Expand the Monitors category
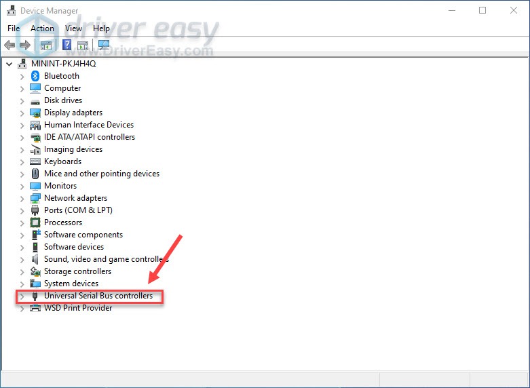The image size is (530, 388). coord(22,187)
